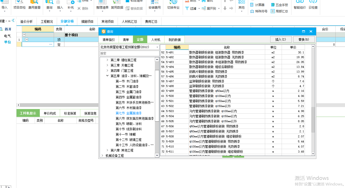This screenshot has height=188, width=345.
Task: Open the 其他 dropdown arrow
Action: [242, 11]
